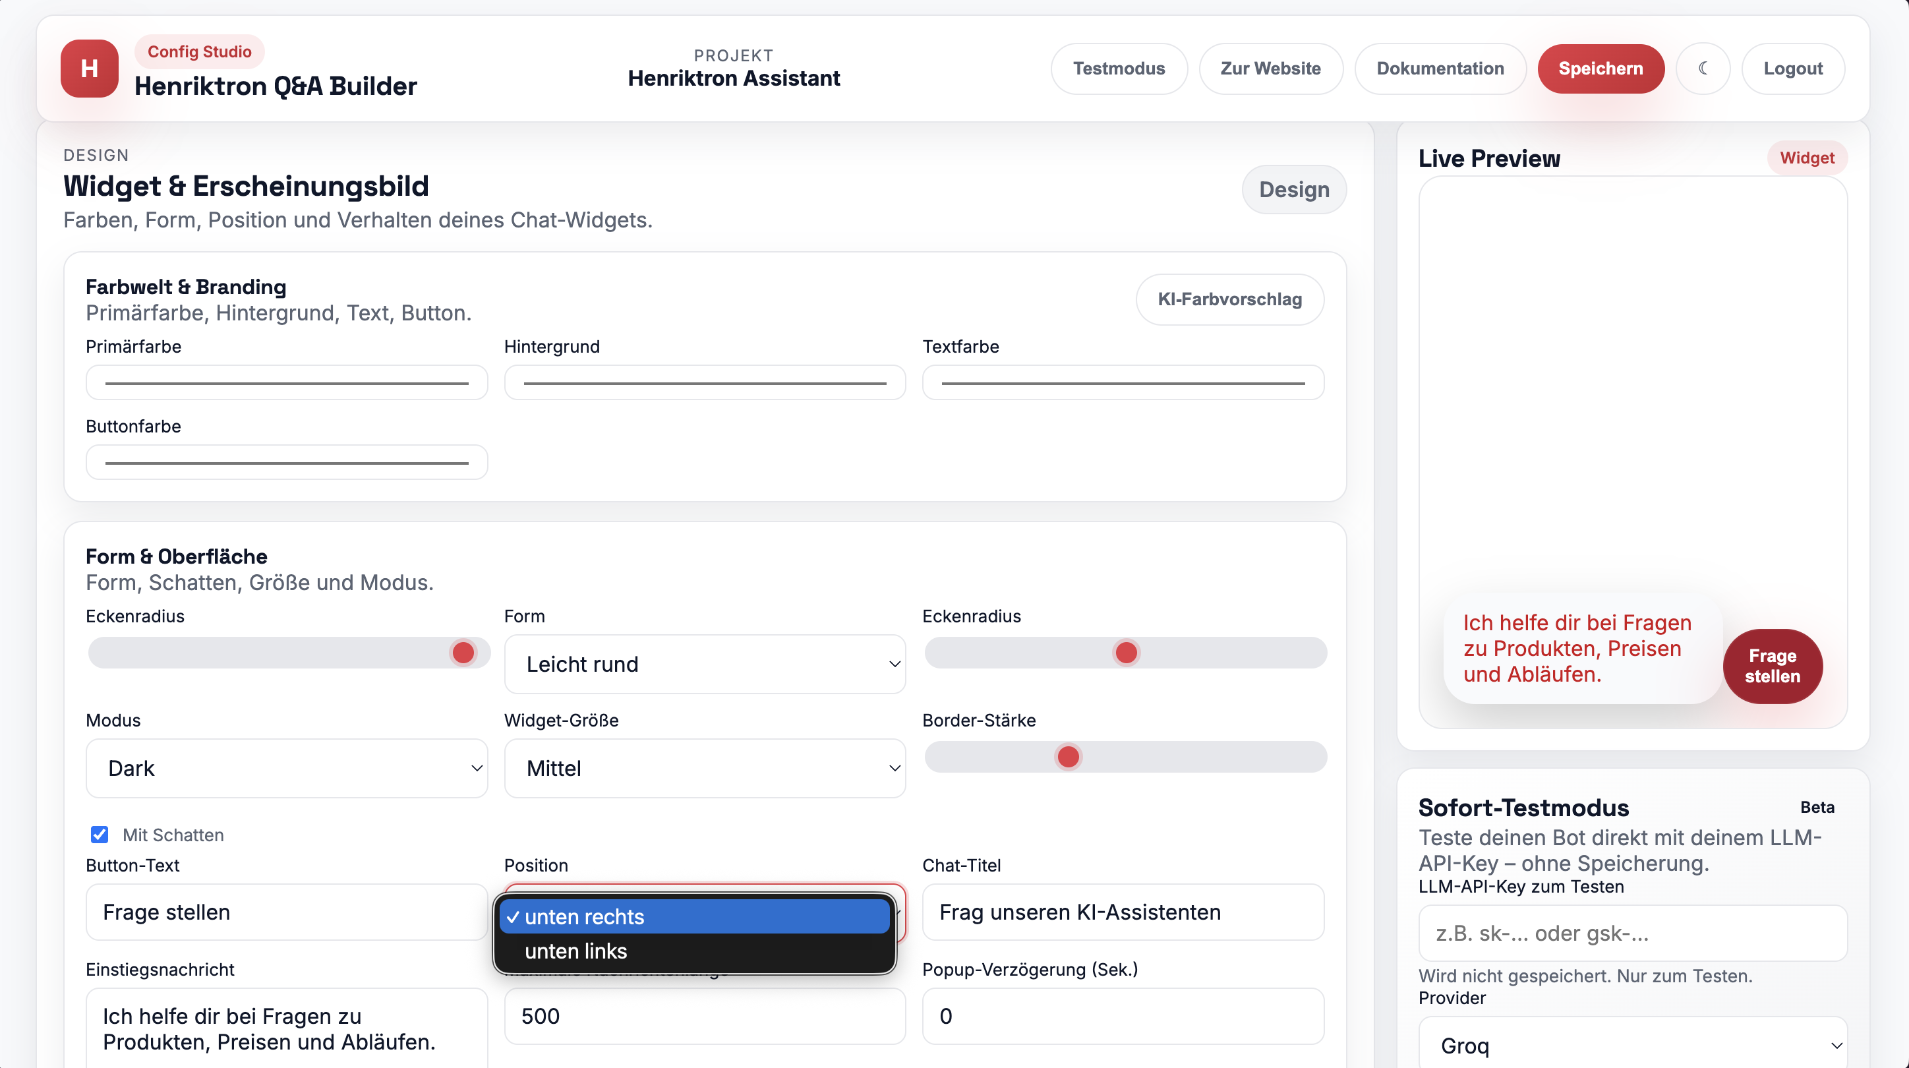Open the Modus dropdown set to Dark
The height and width of the screenshot is (1068, 1909).
coord(286,769)
